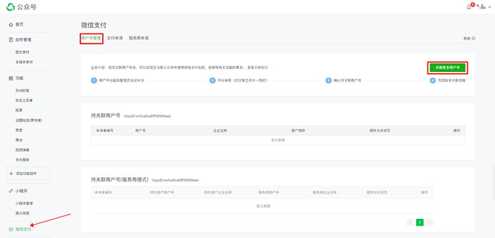Click 企业全称 column header
The image size is (495, 238).
pos(220,131)
